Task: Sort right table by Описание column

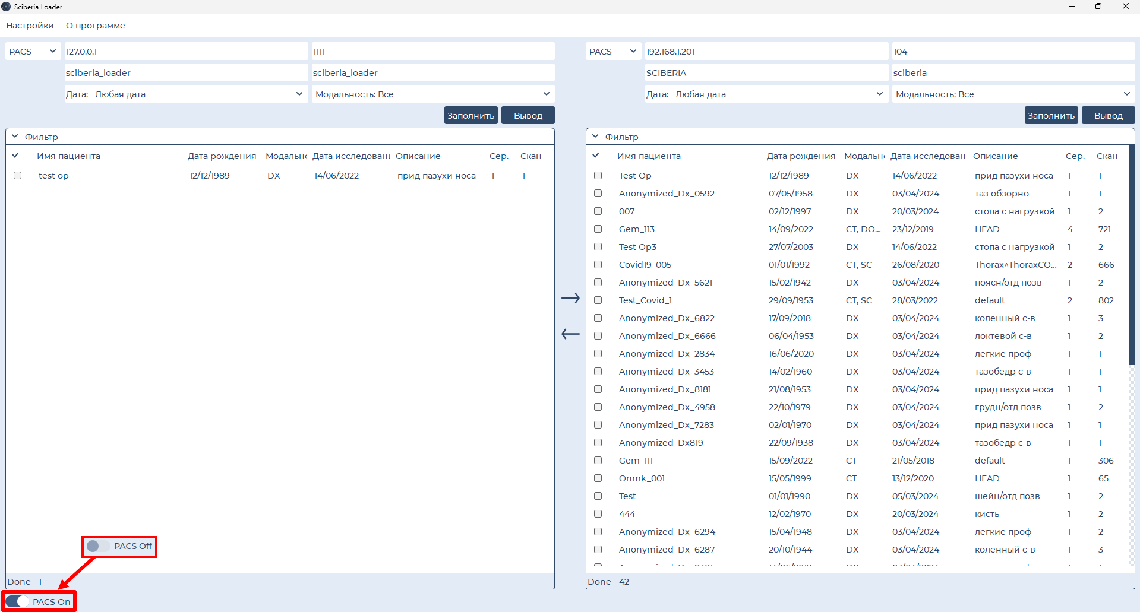Action: [x=996, y=156]
